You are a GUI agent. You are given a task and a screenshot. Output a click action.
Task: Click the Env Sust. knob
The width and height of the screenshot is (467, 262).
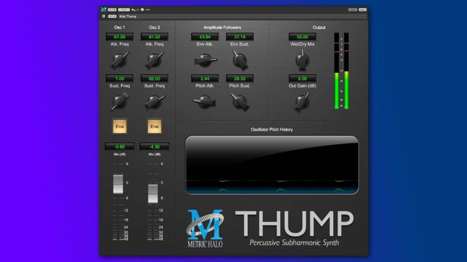[x=239, y=60]
